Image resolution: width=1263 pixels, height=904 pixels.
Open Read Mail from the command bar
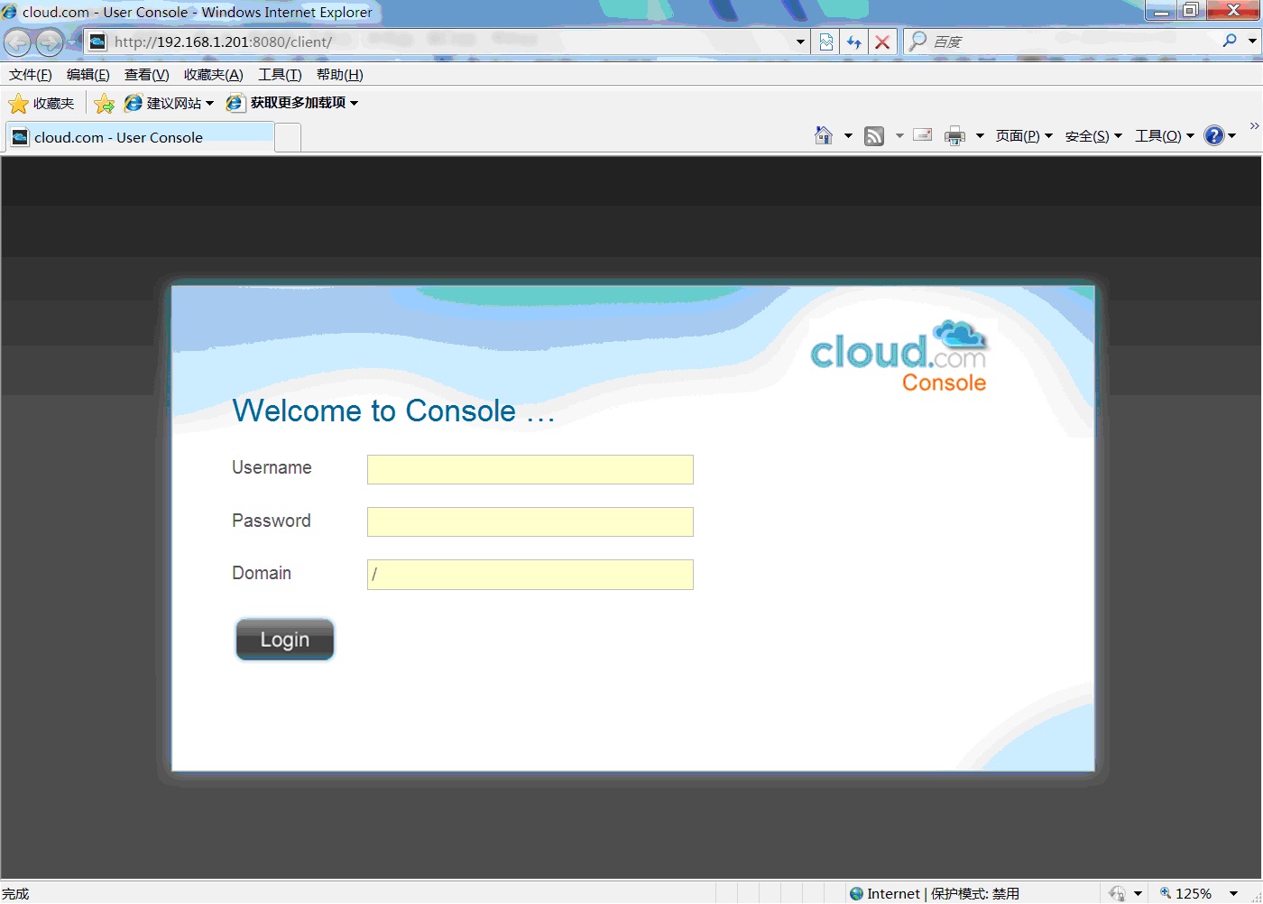tap(922, 134)
